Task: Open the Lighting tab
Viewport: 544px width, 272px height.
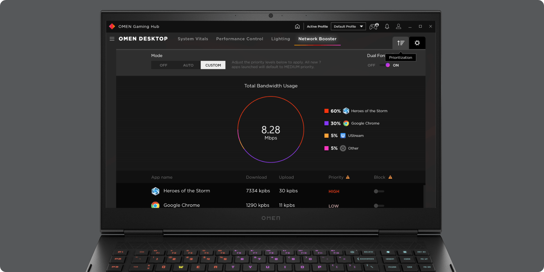Action: coord(281,39)
